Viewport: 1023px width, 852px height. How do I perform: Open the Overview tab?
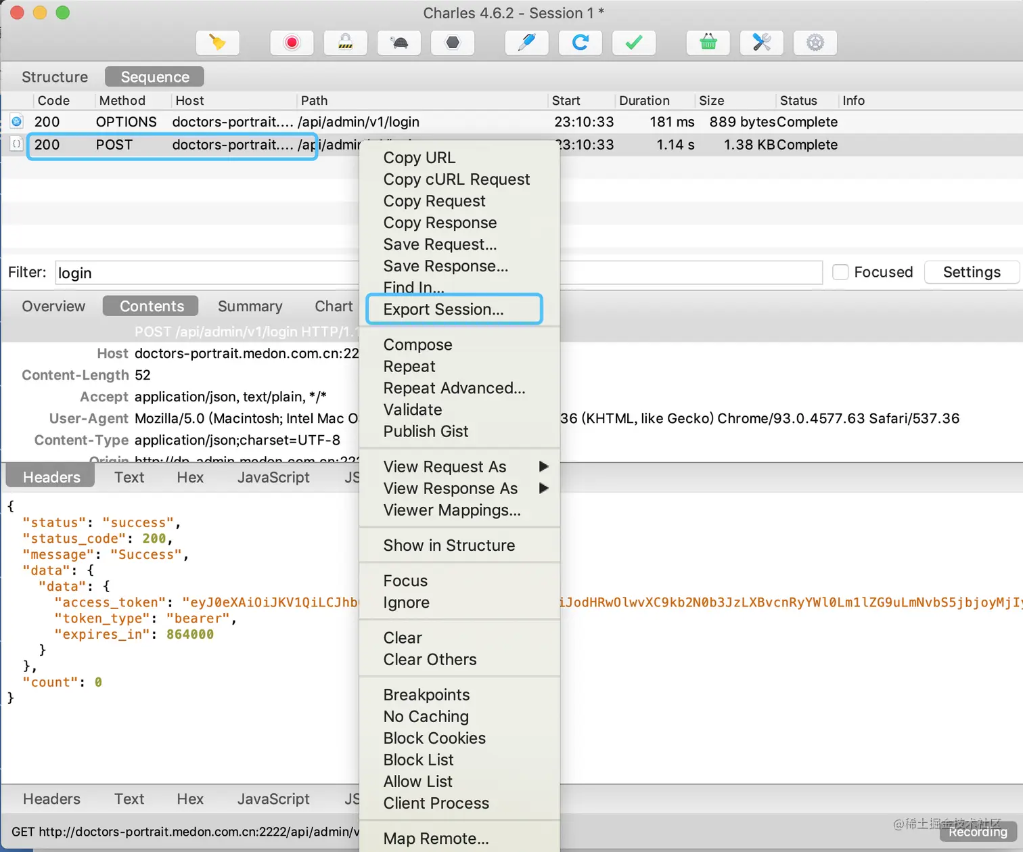[53, 306]
